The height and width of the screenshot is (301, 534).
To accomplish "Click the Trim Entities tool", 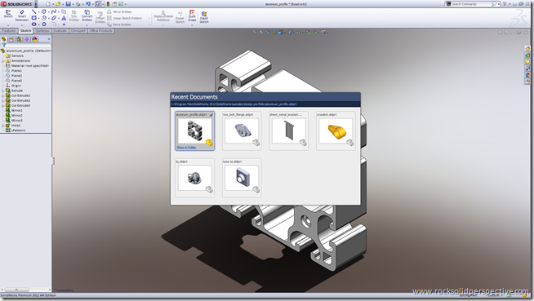I will tap(74, 15).
